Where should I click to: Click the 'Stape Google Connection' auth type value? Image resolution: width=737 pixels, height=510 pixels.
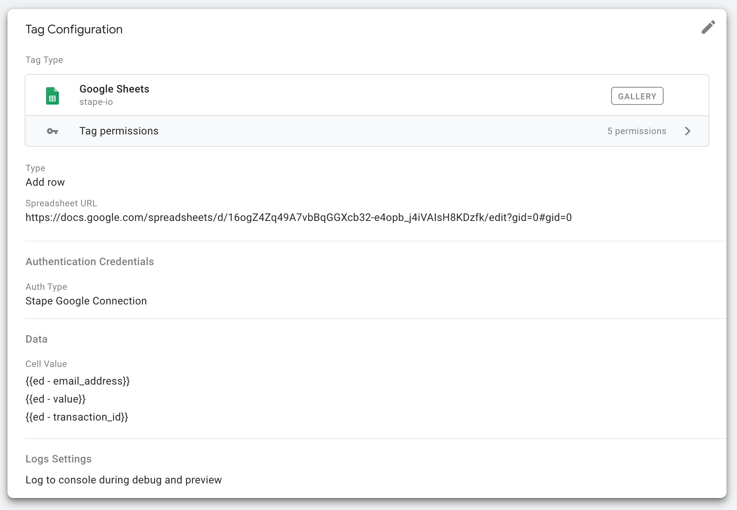[86, 301]
